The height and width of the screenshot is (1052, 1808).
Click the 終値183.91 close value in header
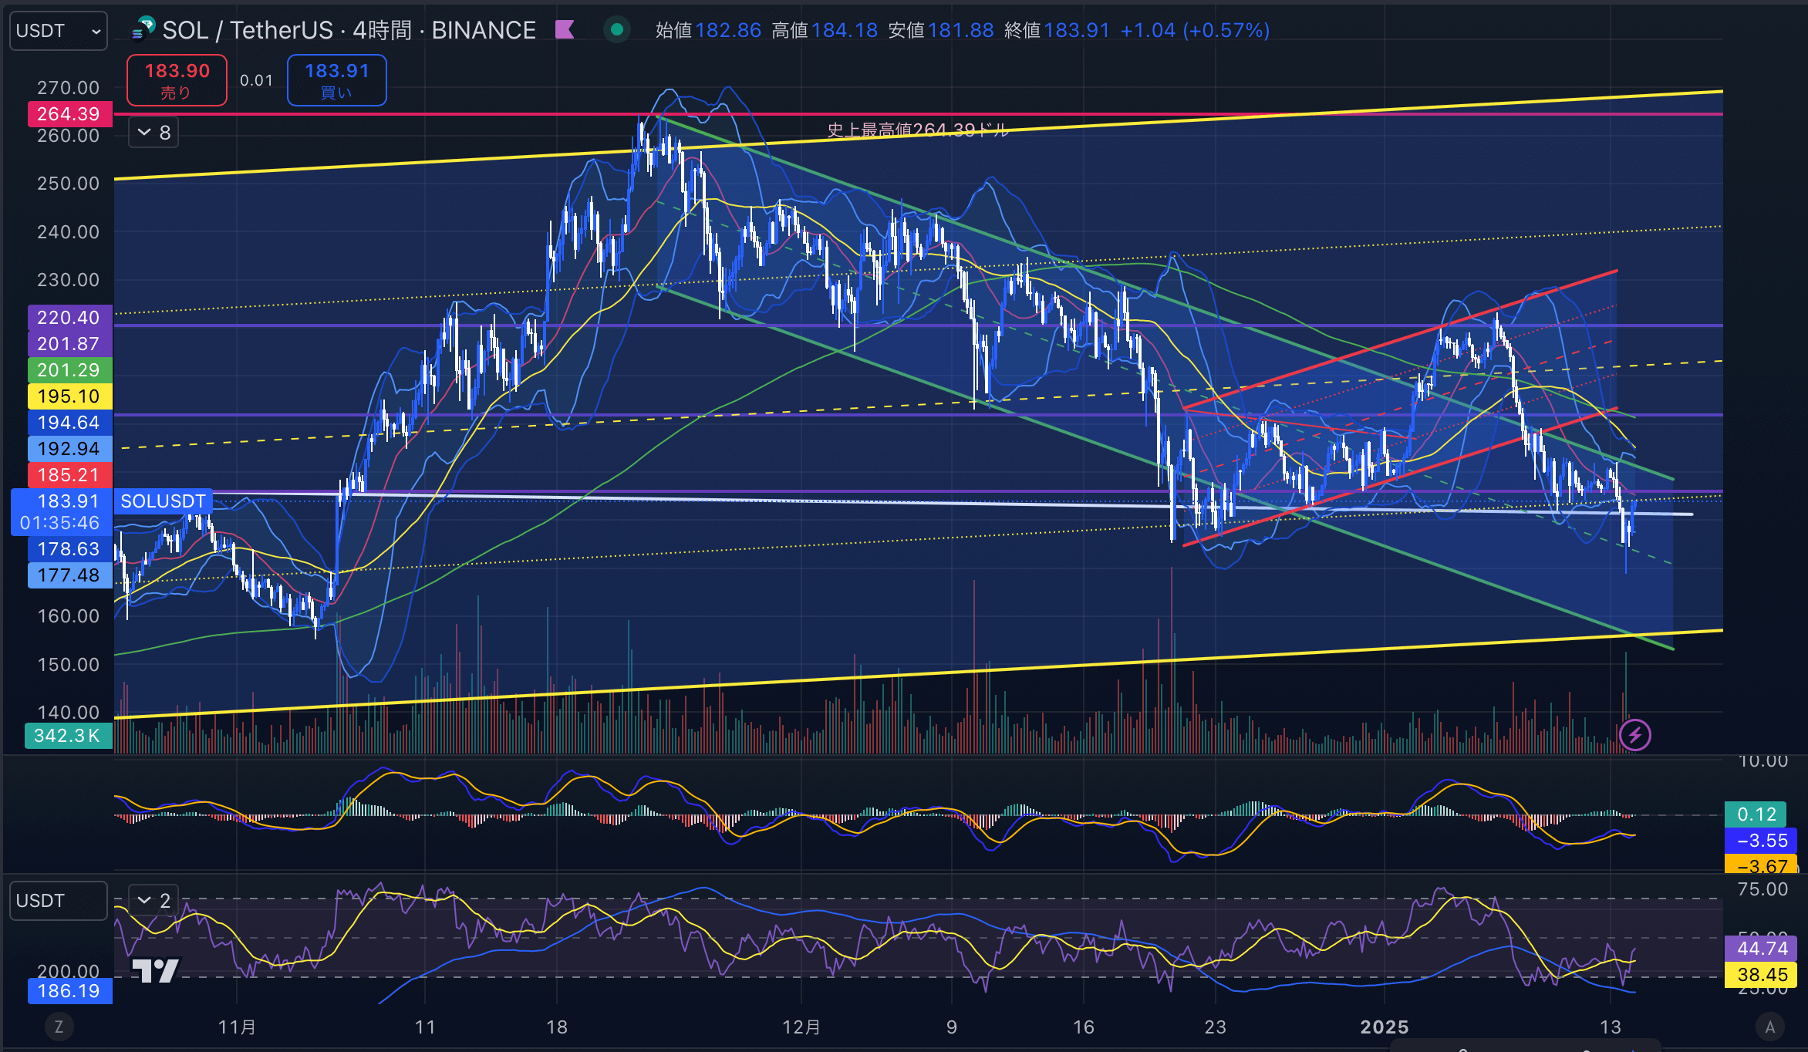tap(1056, 30)
